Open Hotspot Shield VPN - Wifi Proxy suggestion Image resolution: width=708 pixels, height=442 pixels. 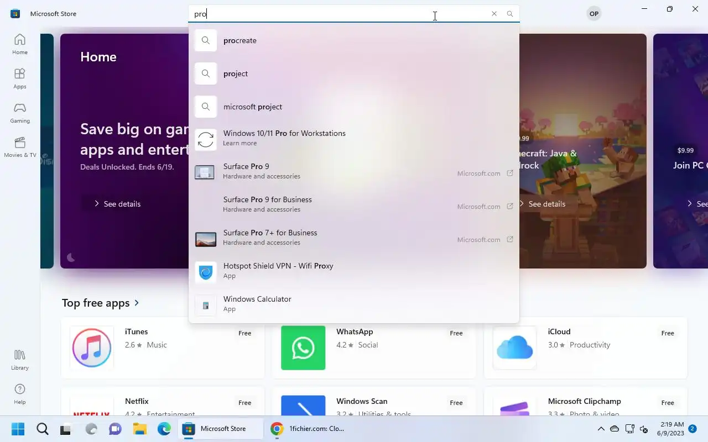coord(354,271)
